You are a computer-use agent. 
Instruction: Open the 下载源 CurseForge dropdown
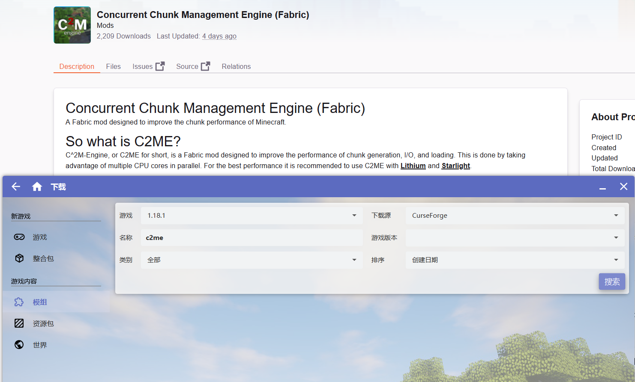pyautogui.click(x=515, y=216)
